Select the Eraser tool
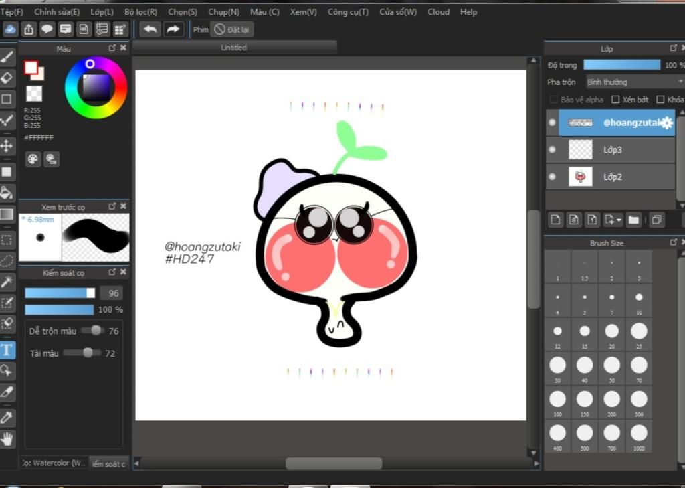685x488 pixels. coord(7,78)
